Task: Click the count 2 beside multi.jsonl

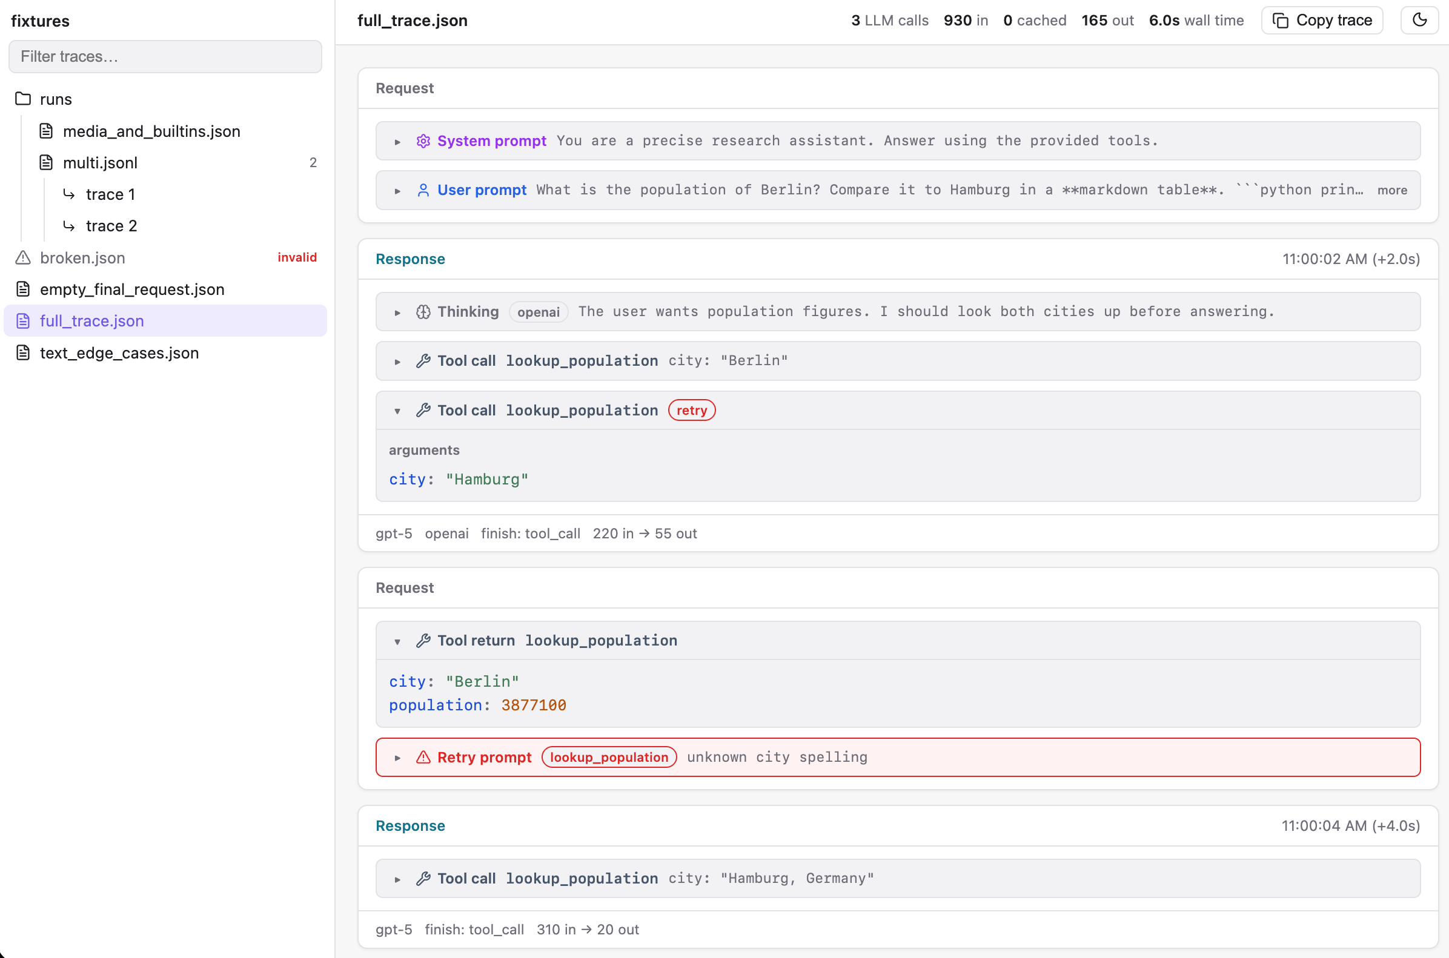Action: (313, 162)
